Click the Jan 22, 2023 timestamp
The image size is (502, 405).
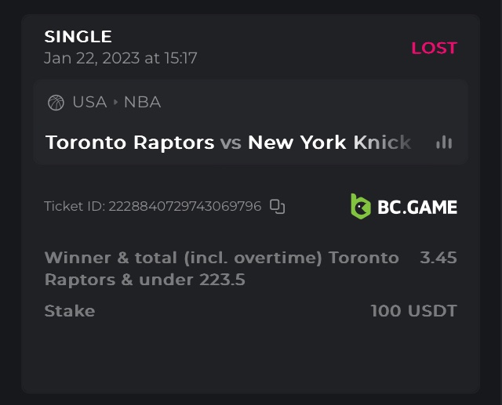[x=121, y=58]
